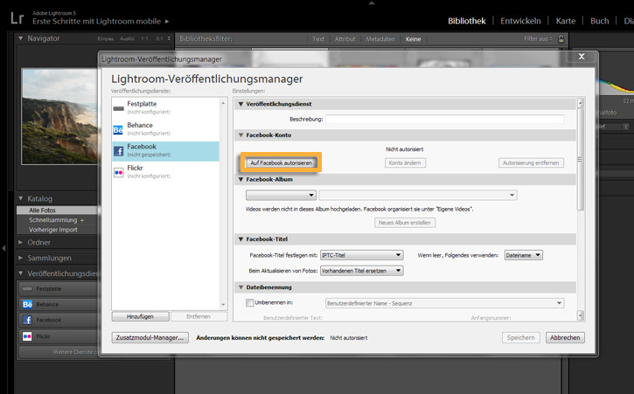This screenshot has height=394, width=634.
Task: Switch to the Karte module
Action: pyautogui.click(x=565, y=21)
